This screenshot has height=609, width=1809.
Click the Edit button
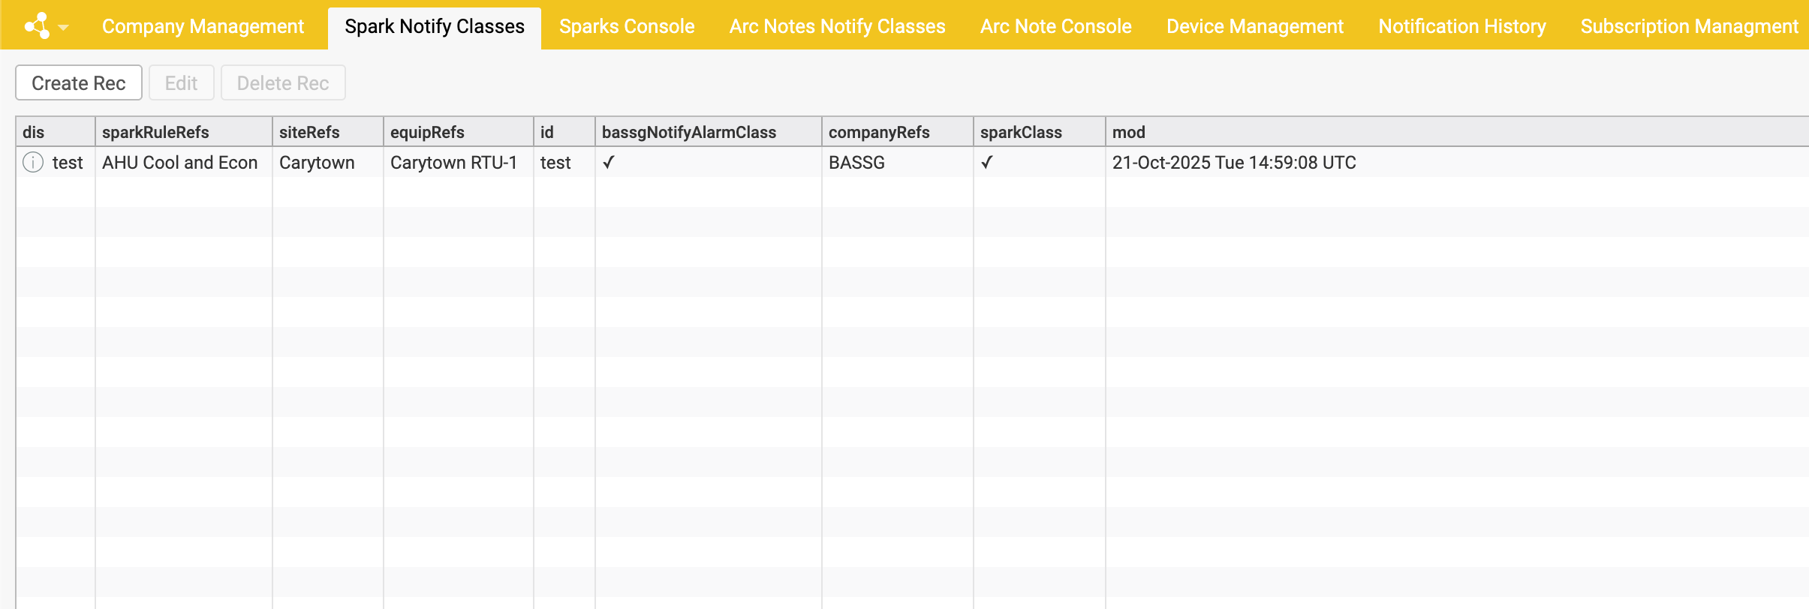tap(181, 82)
